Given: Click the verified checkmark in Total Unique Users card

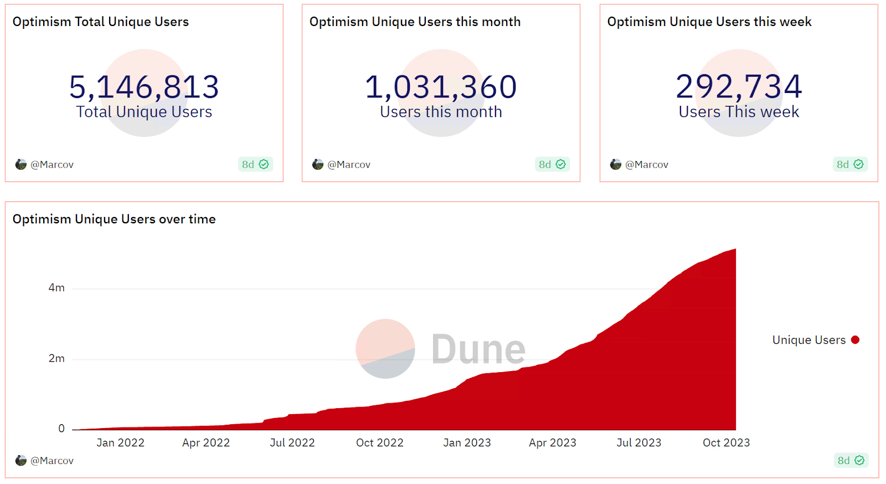Looking at the screenshot, I should tap(264, 164).
